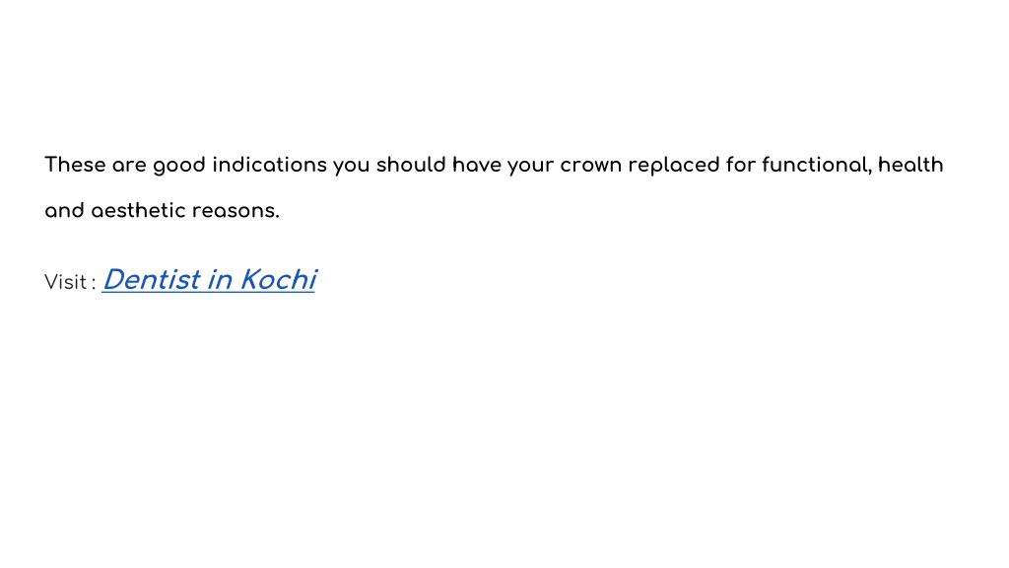Click the word 'in' inside the blue link
The height and width of the screenshot is (568, 1009).
[x=220, y=280]
